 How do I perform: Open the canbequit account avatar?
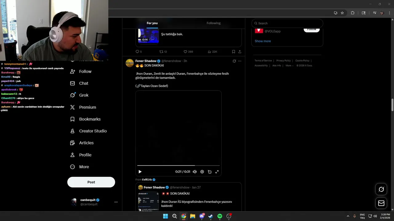point(74,202)
